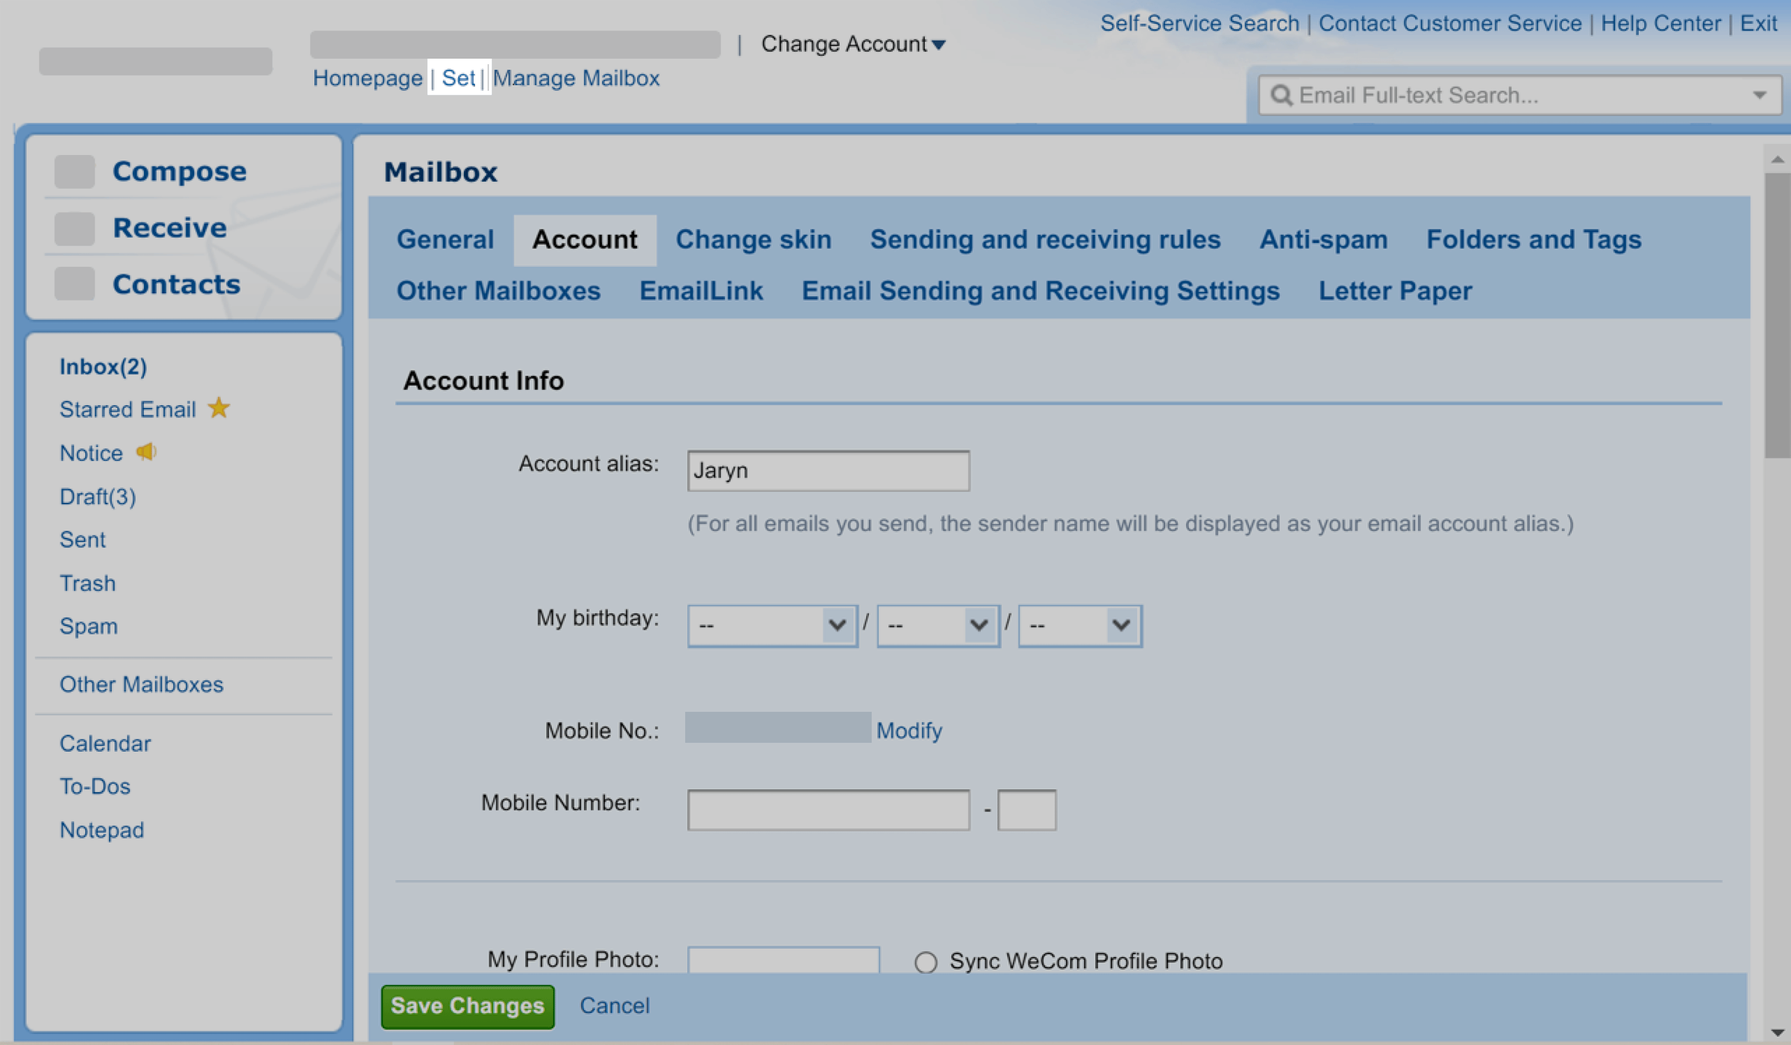Click the Contacts icon in sidebar
The width and height of the screenshot is (1791, 1045).
(x=75, y=284)
